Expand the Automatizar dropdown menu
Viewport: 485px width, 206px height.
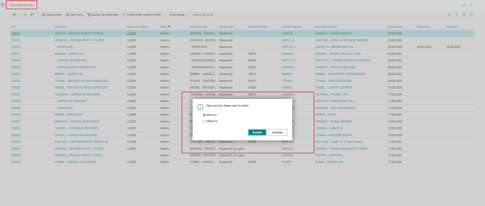179,15
